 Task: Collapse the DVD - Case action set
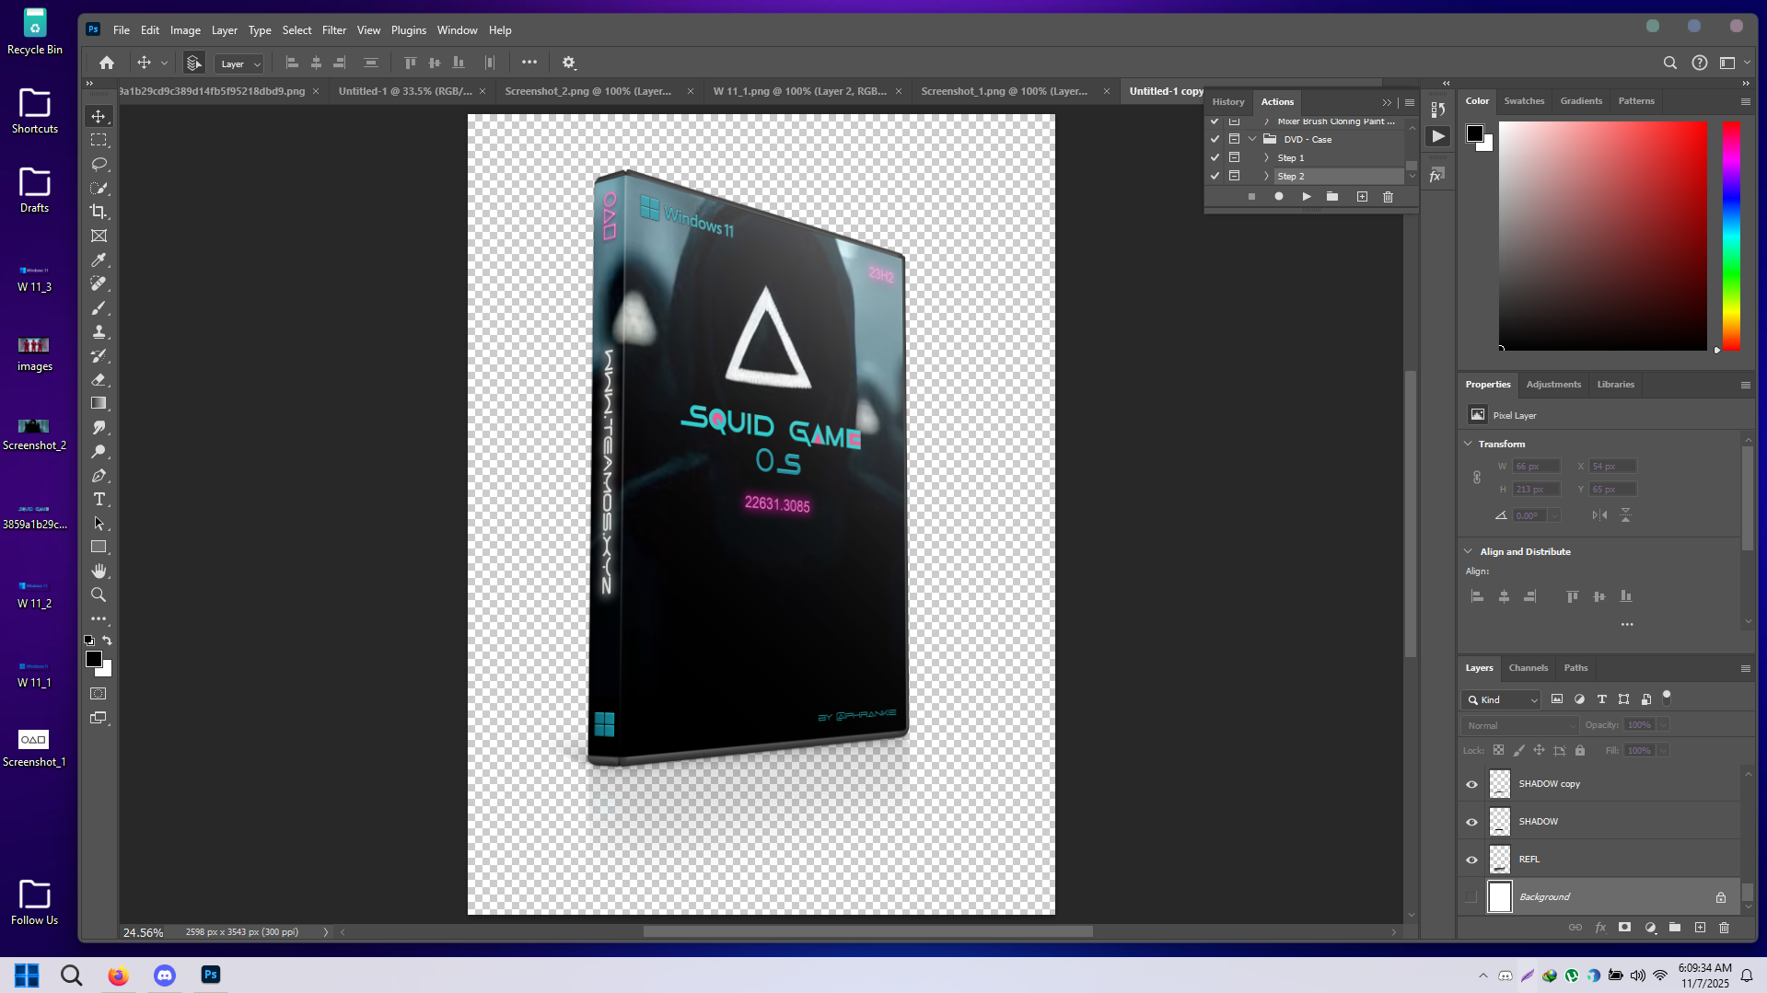coord(1252,140)
